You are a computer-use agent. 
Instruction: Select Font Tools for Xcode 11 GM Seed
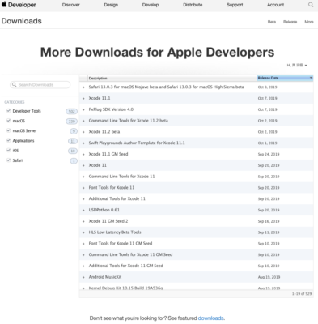[x=121, y=243]
